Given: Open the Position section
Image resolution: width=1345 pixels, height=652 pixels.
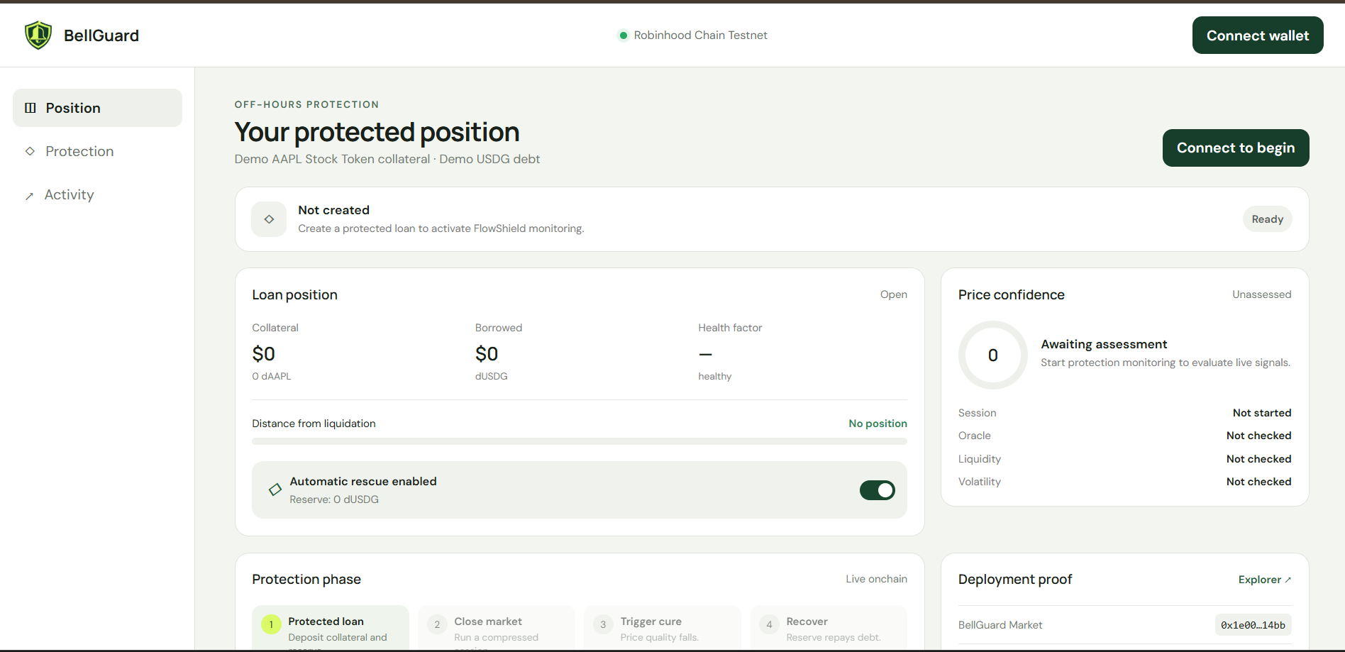Looking at the screenshot, I should tap(97, 108).
